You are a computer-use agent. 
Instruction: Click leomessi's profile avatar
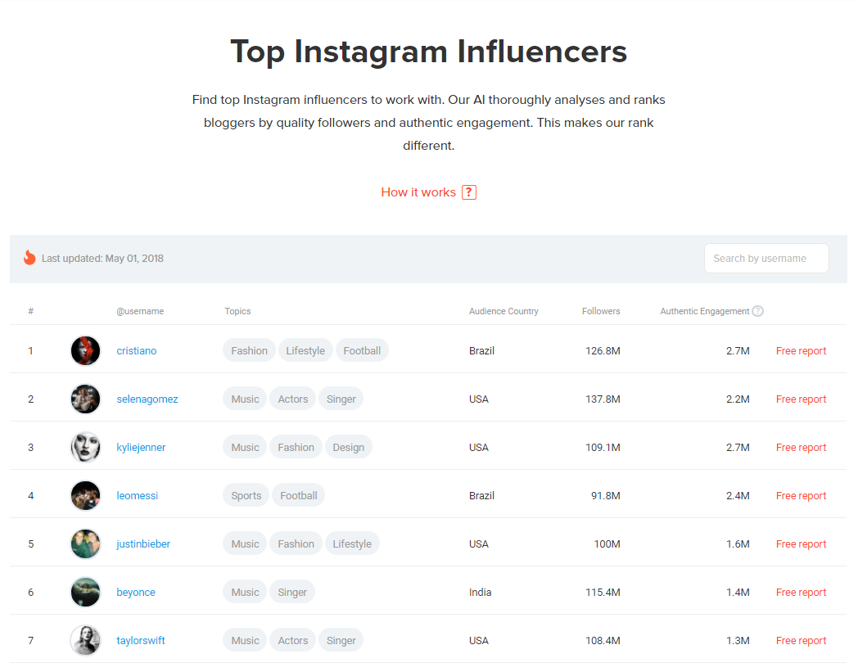click(85, 495)
